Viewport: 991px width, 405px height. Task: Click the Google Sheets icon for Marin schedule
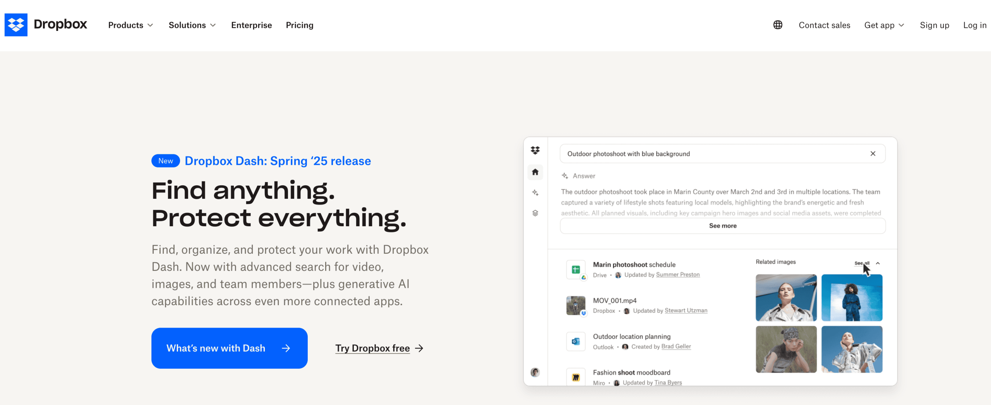tap(576, 270)
